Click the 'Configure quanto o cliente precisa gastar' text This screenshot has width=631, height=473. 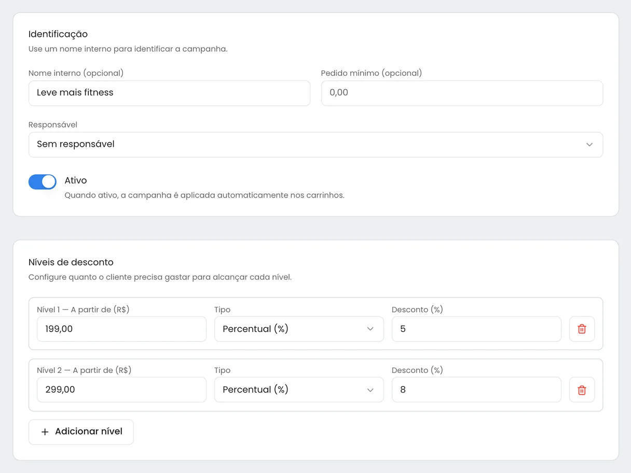(x=160, y=277)
